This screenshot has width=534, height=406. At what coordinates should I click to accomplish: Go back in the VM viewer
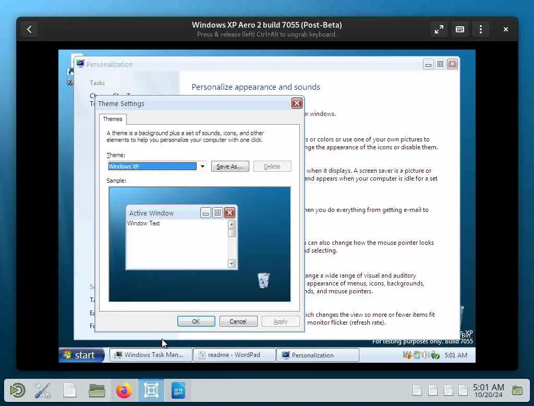(29, 29)
